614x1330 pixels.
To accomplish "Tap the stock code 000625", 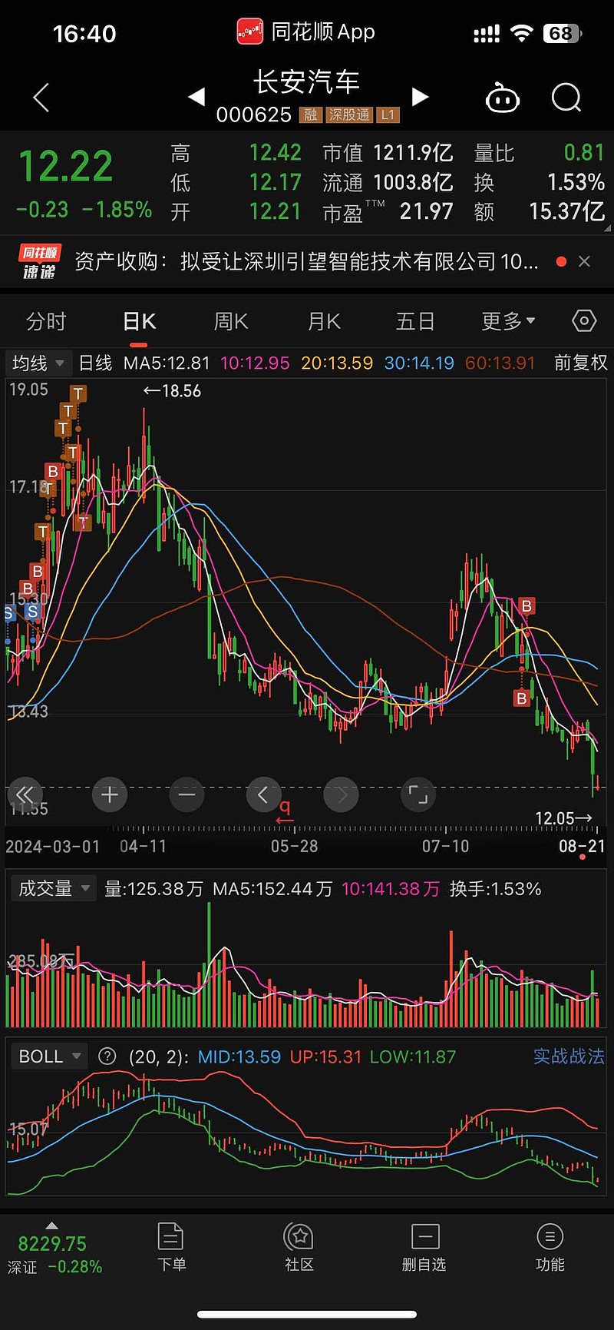I will point(254,115).
